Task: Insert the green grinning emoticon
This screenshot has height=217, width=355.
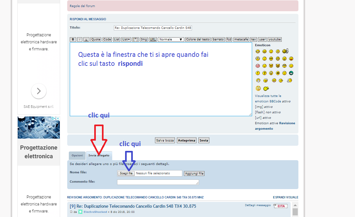Action: point(291,73)
